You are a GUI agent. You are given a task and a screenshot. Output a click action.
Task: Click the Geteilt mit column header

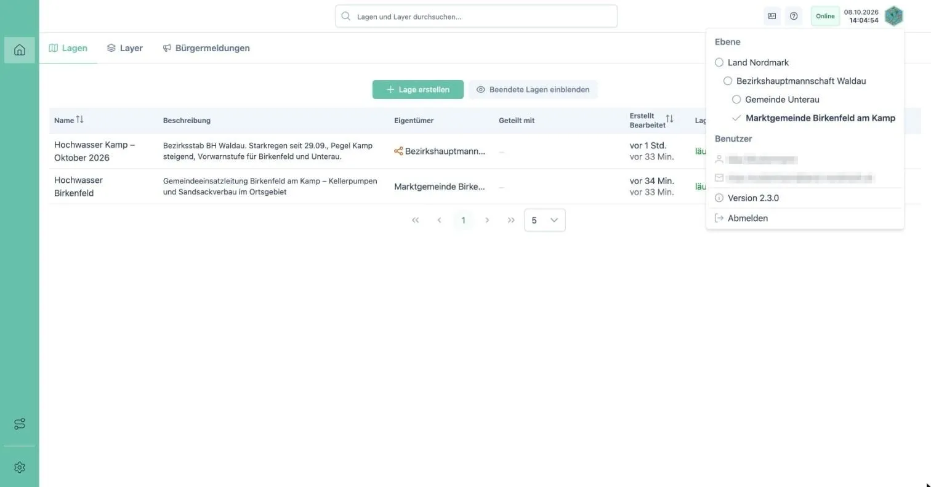click(517, 121)
